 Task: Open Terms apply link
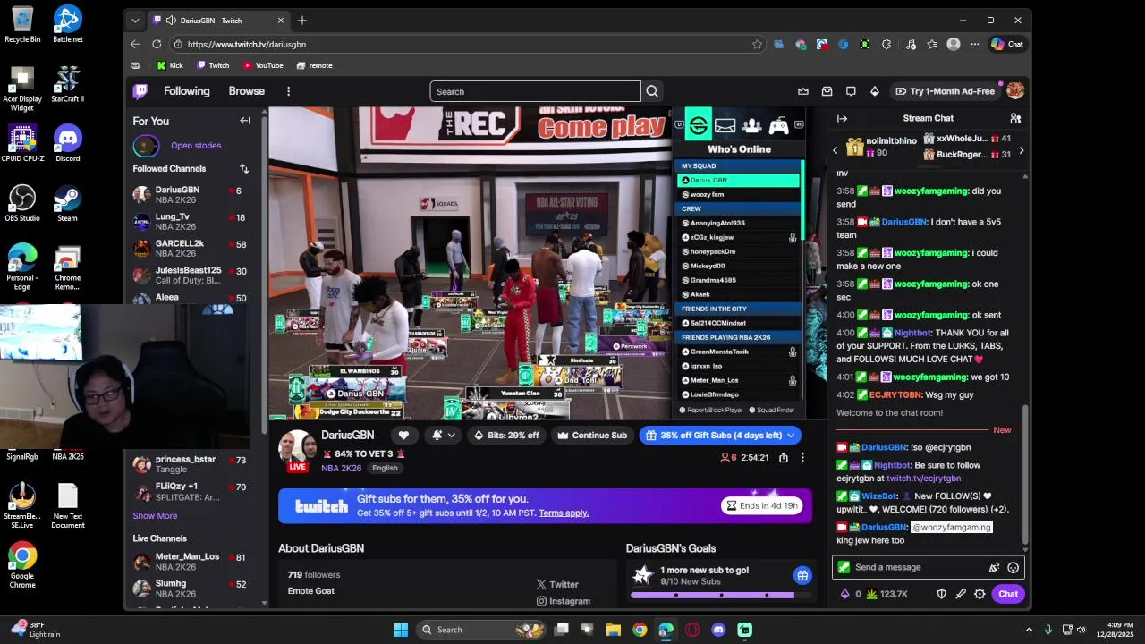tap(564, 513)
